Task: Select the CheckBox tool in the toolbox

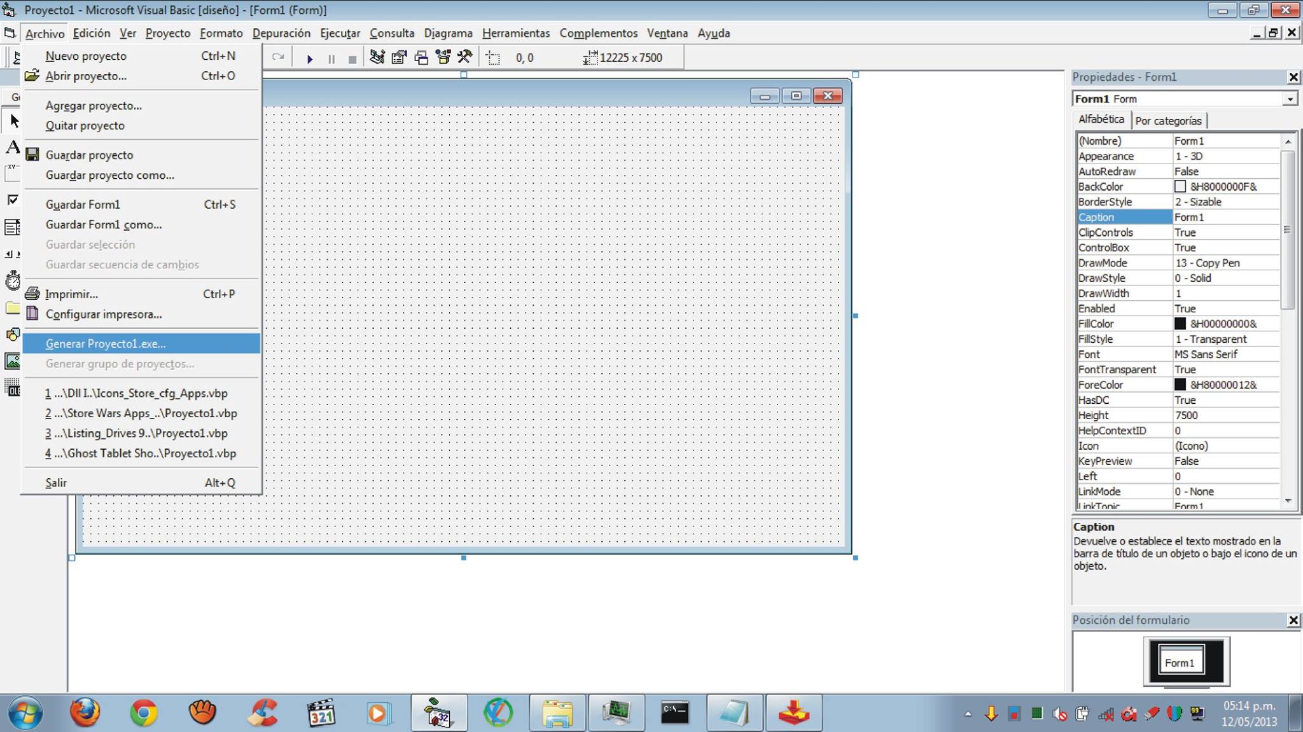Action: 13,200
